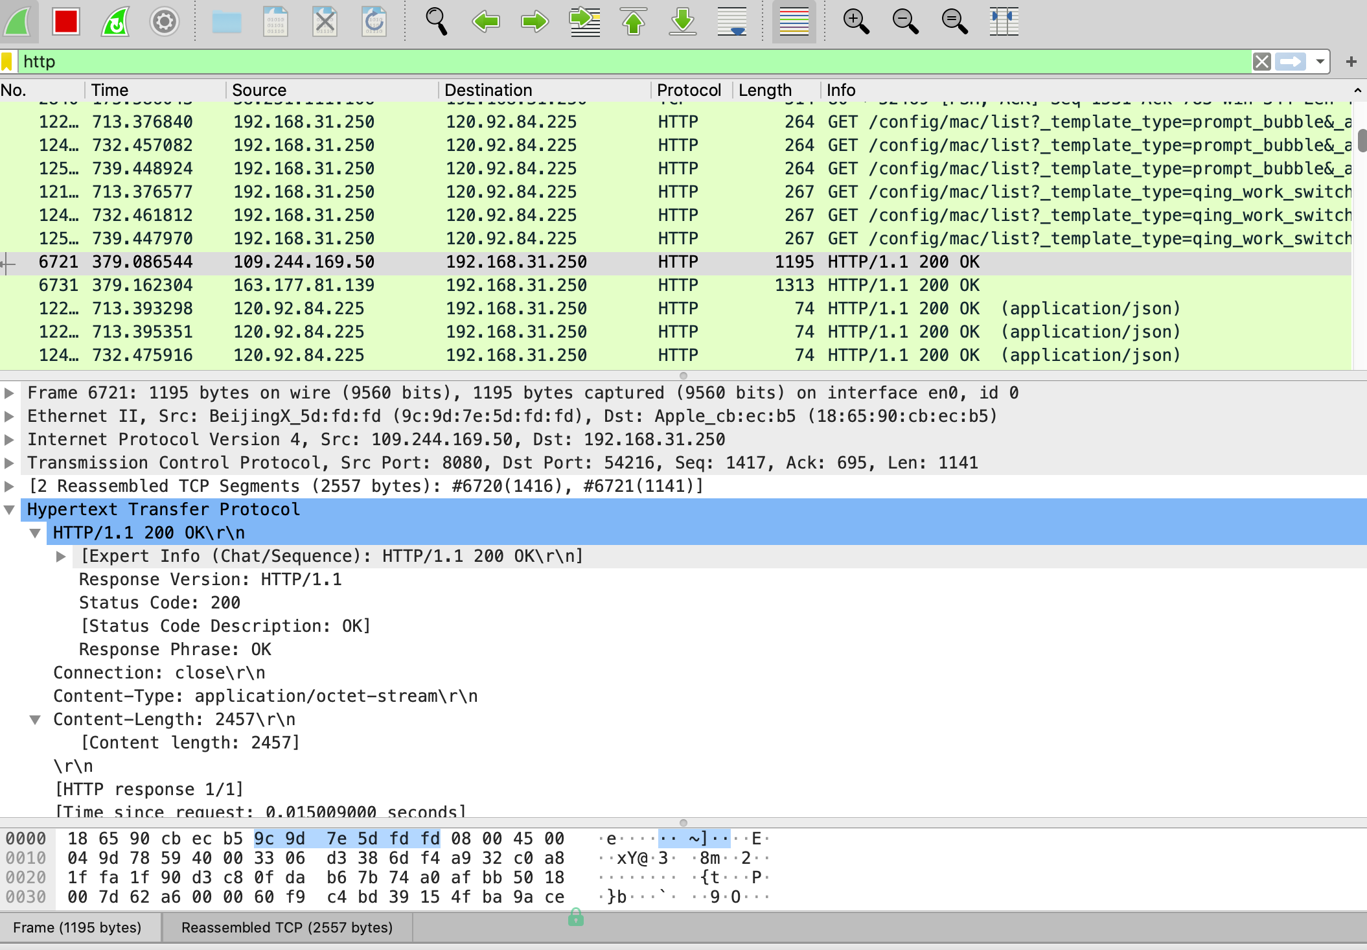Toggle packet list colorization
The image size is (1367, 950).
(794, 21)
